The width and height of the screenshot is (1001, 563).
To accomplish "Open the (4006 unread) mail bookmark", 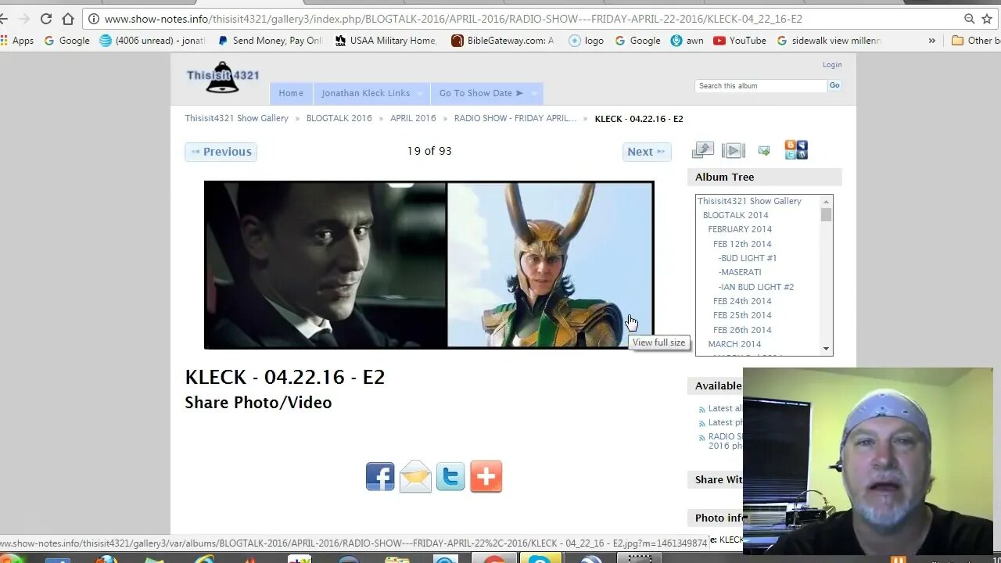I will point(152,41).
